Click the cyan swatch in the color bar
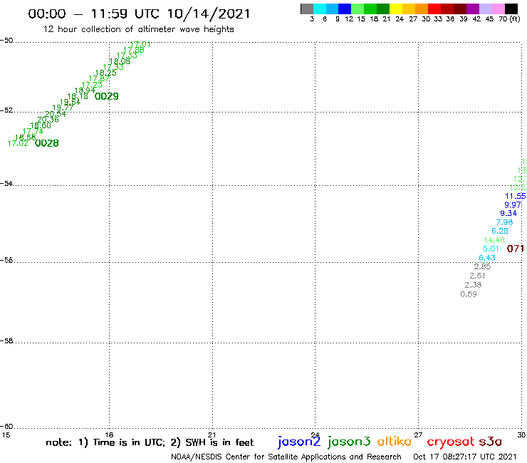This screenshot has height=463, width=527. (320, 9)
